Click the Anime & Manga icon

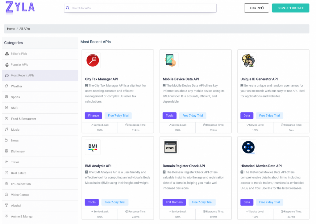tap(7, 216)
